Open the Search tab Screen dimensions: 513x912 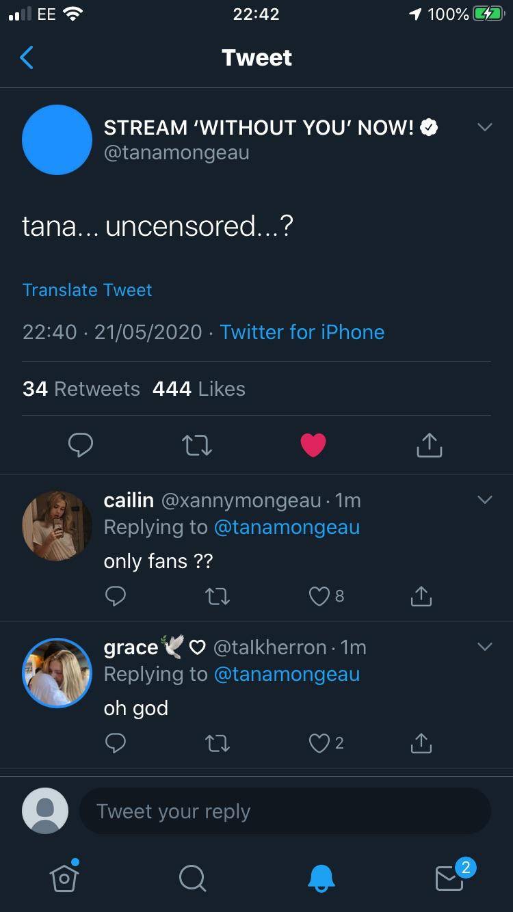point(192,877)
